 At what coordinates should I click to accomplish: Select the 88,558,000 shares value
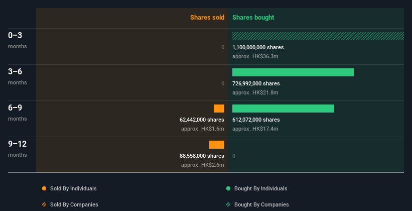click(x=202, y=156)
